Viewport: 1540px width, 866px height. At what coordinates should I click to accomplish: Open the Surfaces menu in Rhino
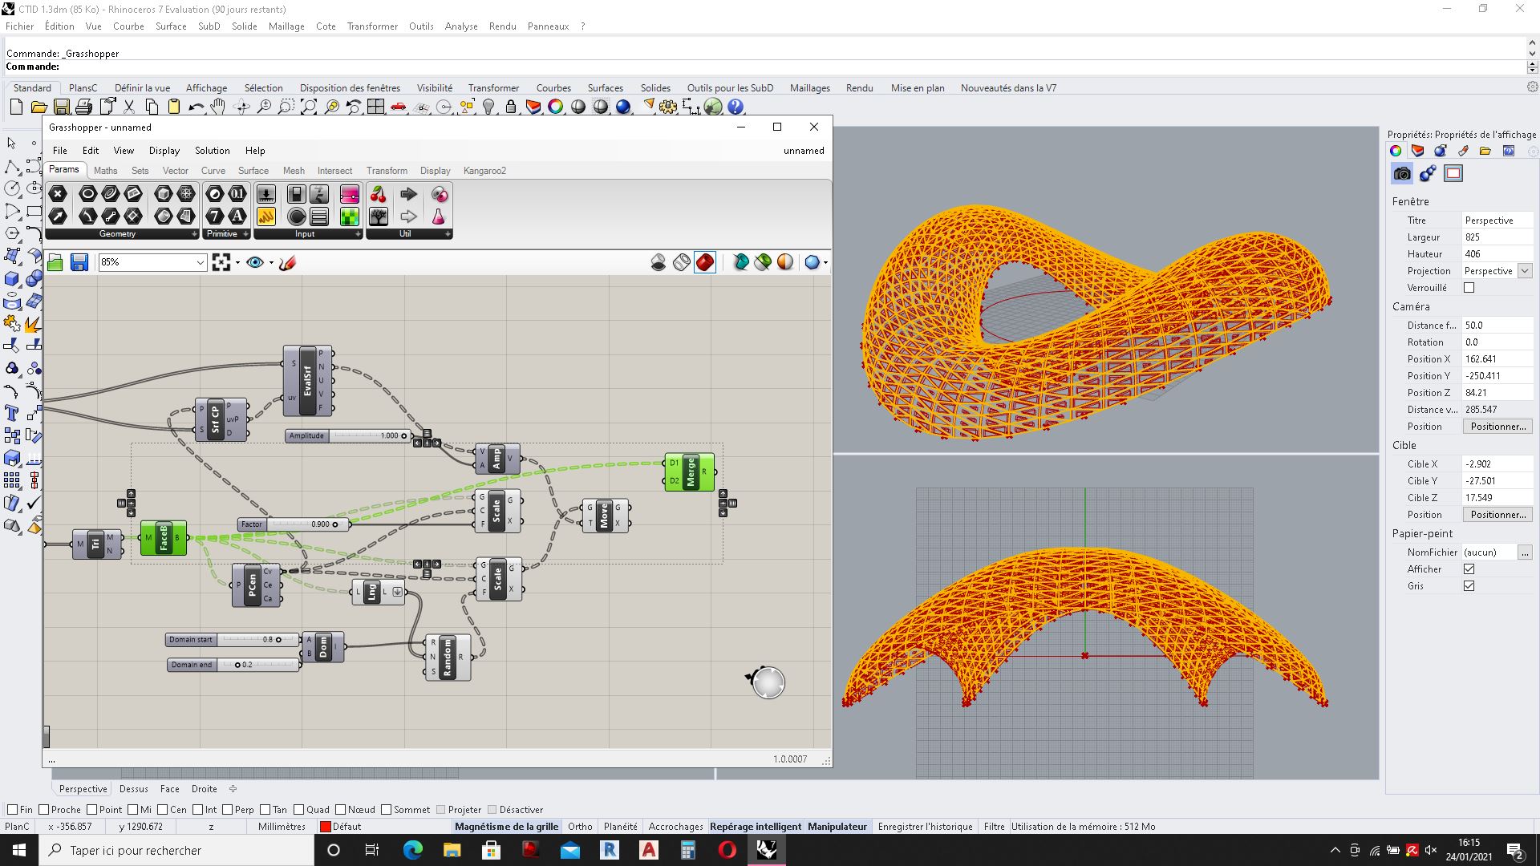pyautogui.click(x=605, y=87)
